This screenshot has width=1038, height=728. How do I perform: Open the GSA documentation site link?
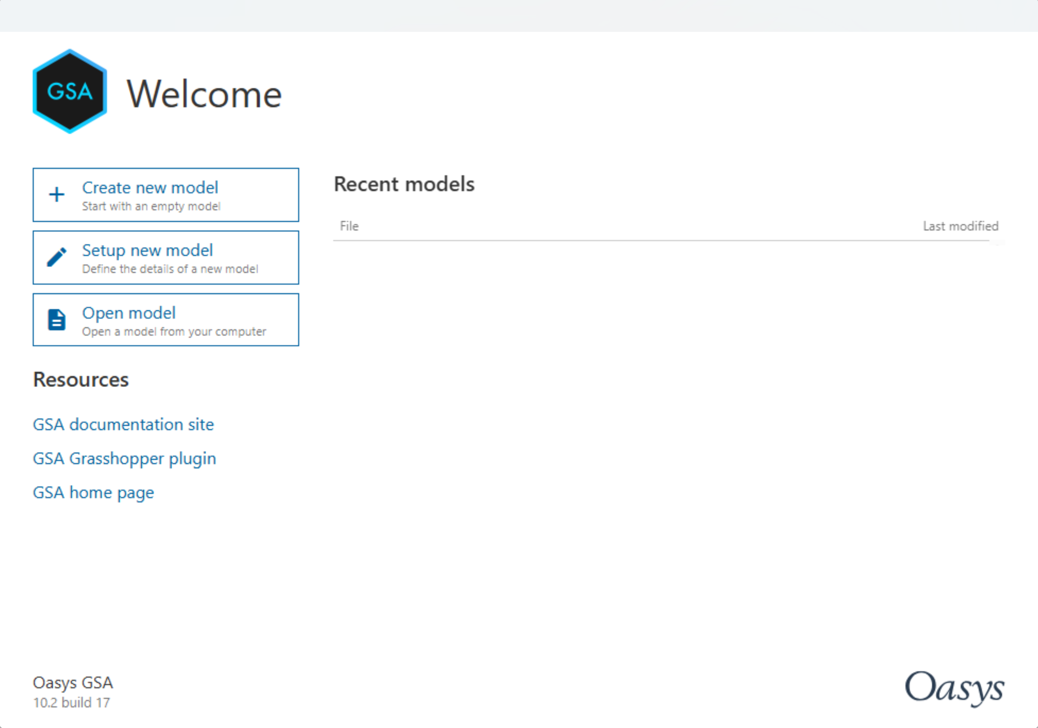point(123,424)
